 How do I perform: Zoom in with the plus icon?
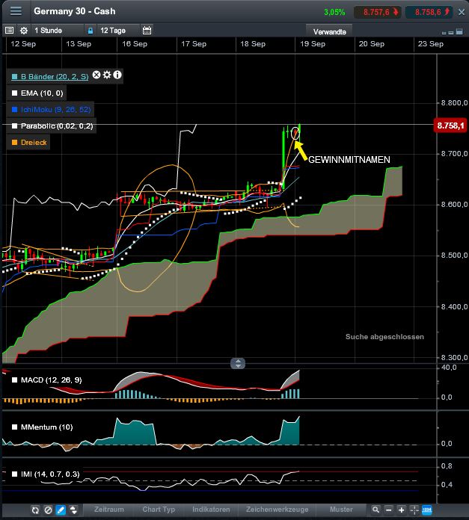coord(401,510)
